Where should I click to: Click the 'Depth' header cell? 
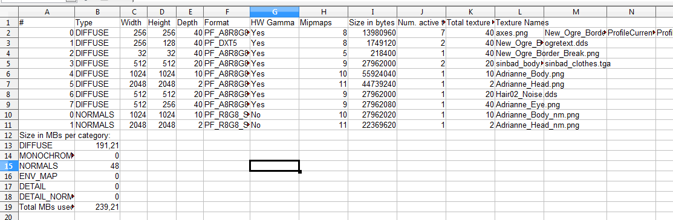pyautogui.click(x=190, y=22)
